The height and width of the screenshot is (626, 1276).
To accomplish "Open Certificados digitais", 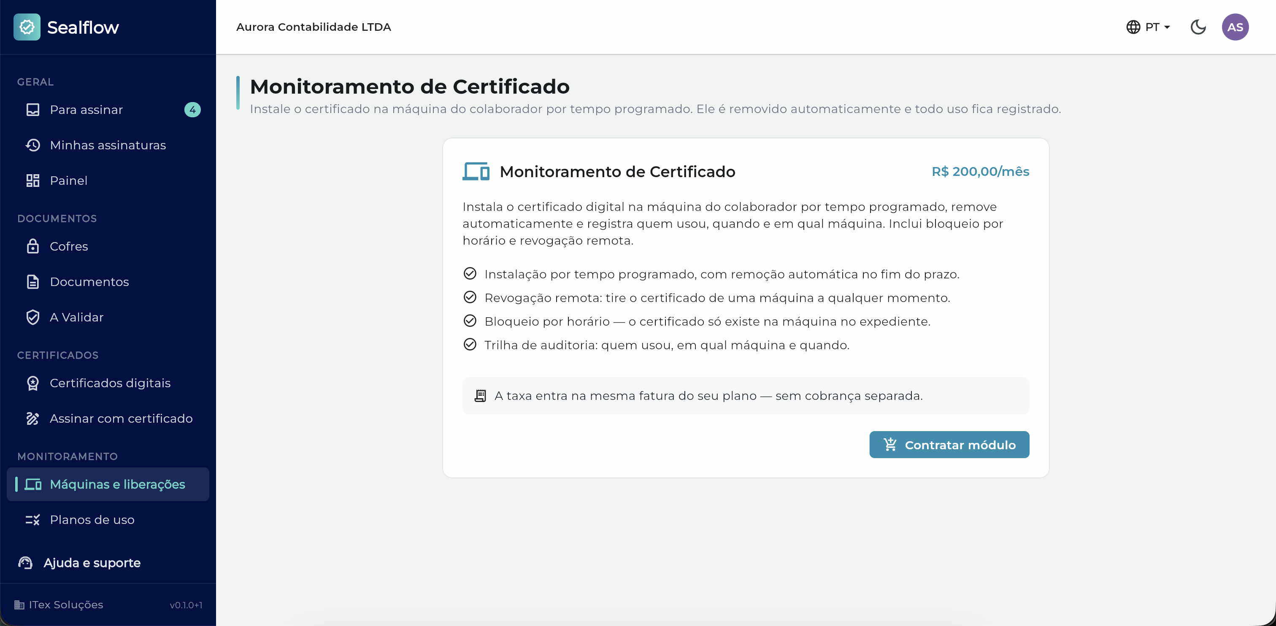I will coord(108,383).
